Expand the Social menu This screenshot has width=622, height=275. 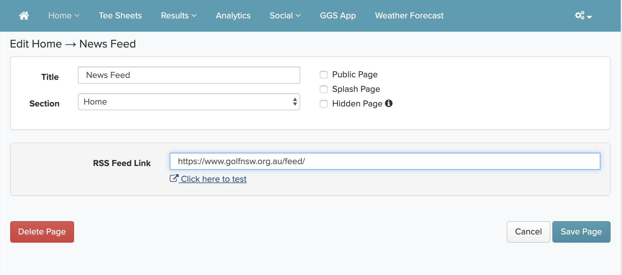click(x=285, y=16)
